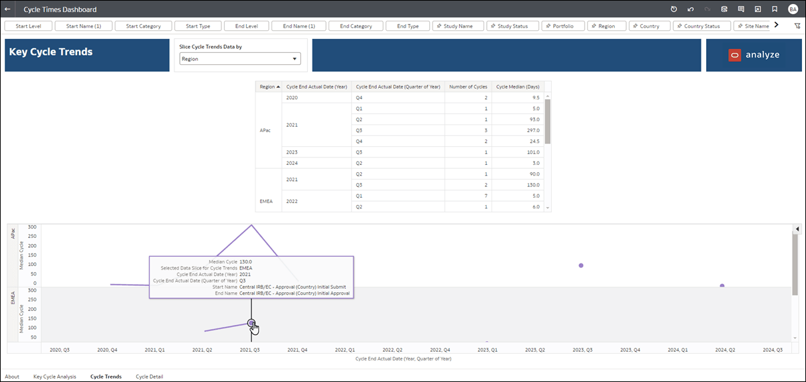806x382 pixels.
Task: Click the 101.0 median value cell
Action: tap(517, 152)
